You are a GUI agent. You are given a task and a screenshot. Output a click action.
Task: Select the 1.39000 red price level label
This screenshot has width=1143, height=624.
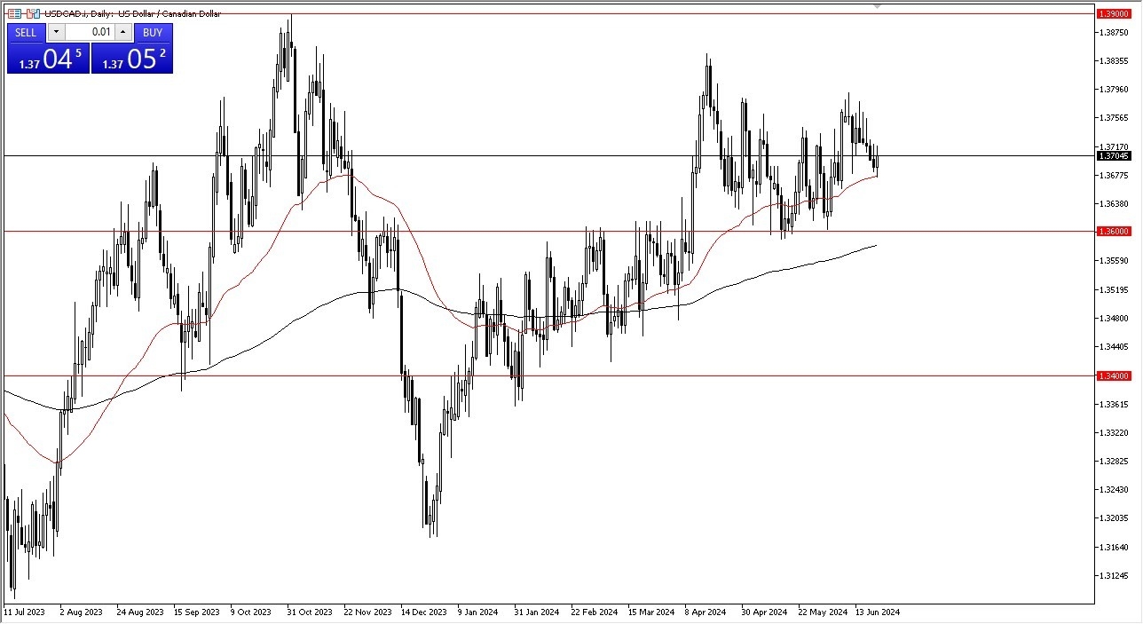pyautogui.click(x=1113, y=13)
